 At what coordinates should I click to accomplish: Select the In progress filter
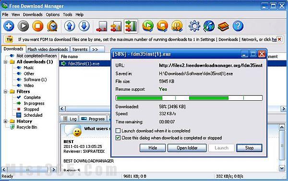click(34, 103)
